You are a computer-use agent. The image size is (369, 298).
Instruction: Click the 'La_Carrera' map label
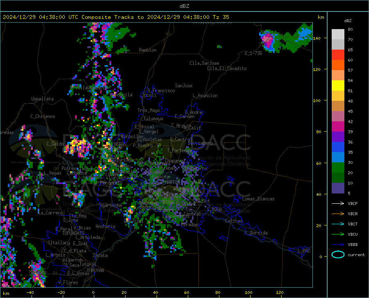pos(50,213)
